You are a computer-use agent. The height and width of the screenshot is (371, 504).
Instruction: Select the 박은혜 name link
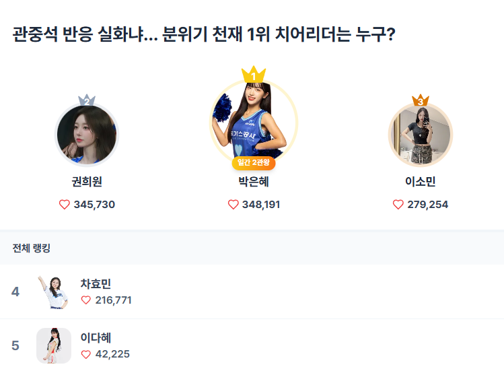click(254, 182)
